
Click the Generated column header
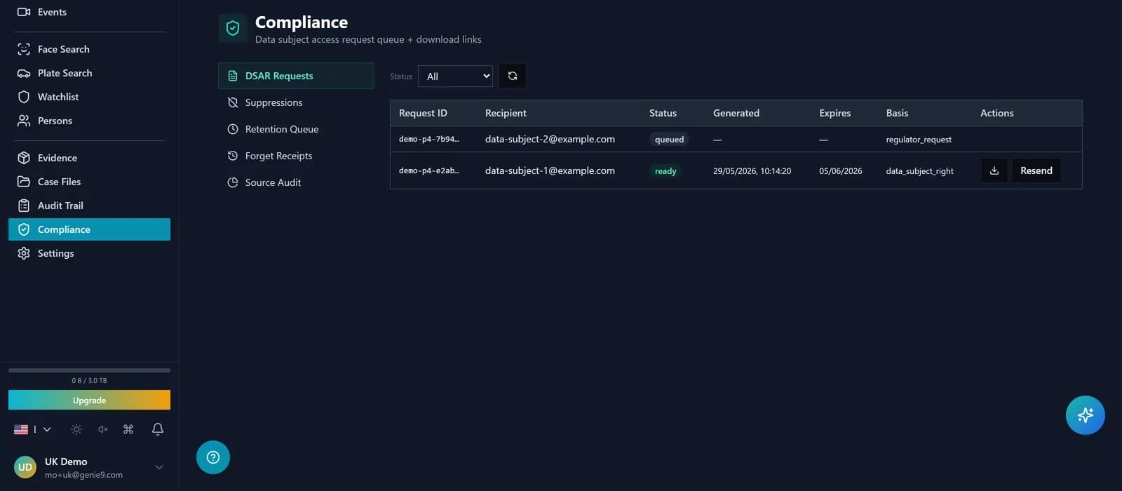point(736,113)
